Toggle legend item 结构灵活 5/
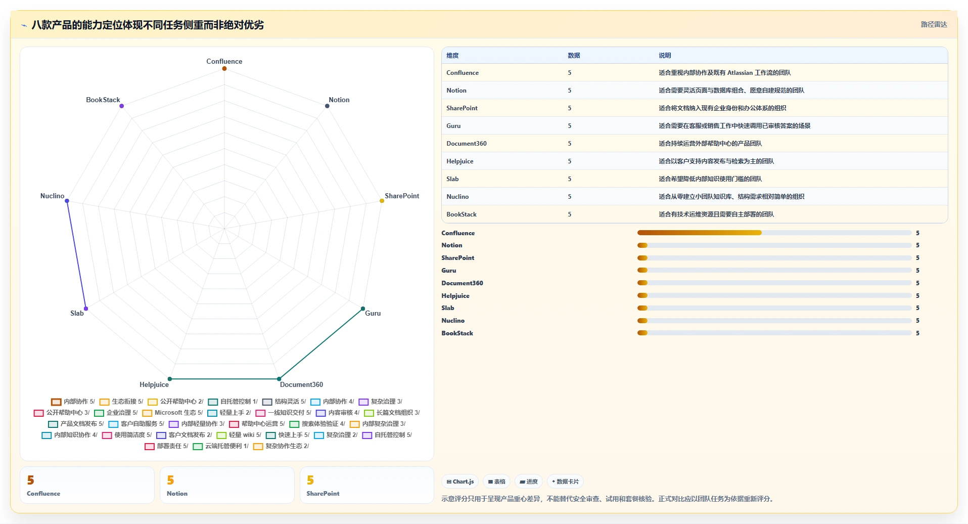The height and width of the screenshot is (524, 968). coord(284,402)
